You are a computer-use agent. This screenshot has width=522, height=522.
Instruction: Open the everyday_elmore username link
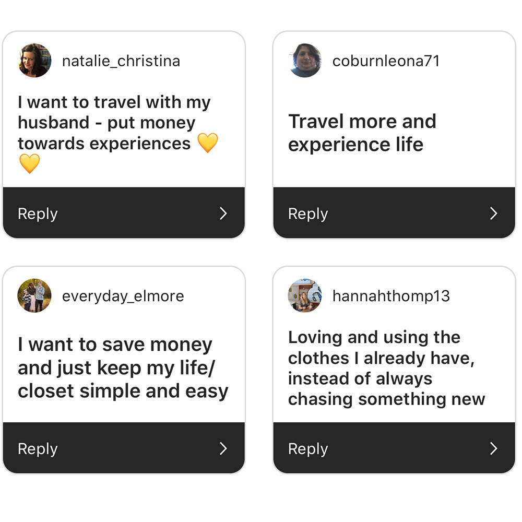[x=123, y=296]
